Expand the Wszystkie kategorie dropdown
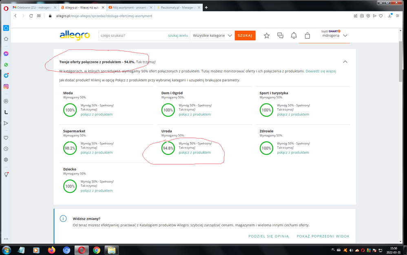Screen dimensions: 407x255 pos(212,36)
